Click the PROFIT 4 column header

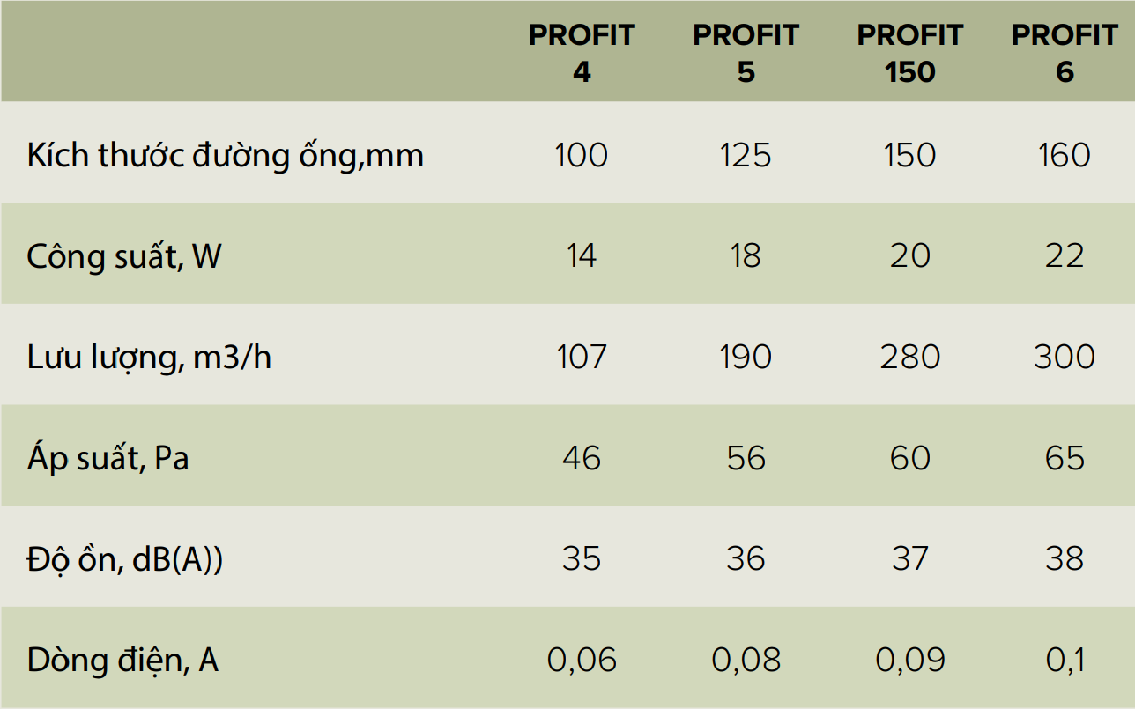coord(582,53)
